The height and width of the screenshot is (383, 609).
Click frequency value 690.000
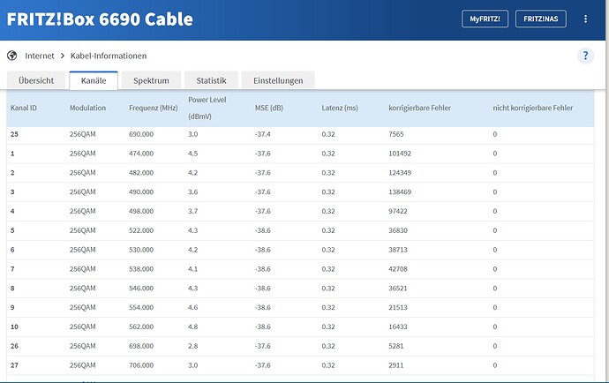pyautogui.click(x=141, y=134)
